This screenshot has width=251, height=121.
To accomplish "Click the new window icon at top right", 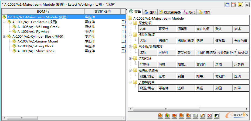I will pyautogui.click(x=227, y=5).
